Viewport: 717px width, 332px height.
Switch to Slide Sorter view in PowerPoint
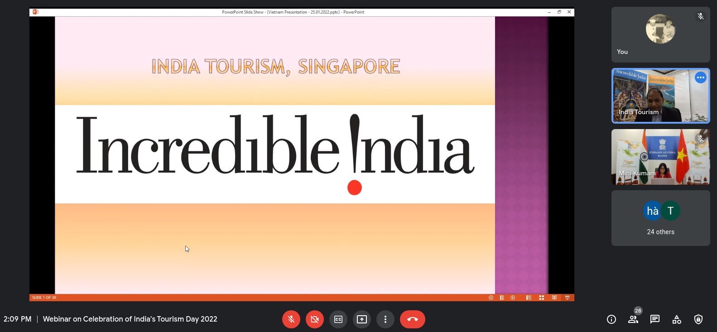pos(541,298)
